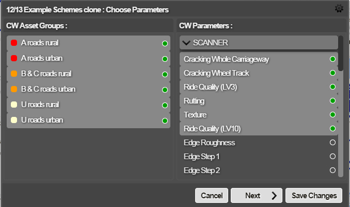Screen dimensions: 350x207
Task: Open the settings gear icon
Action: coord(339,8)
